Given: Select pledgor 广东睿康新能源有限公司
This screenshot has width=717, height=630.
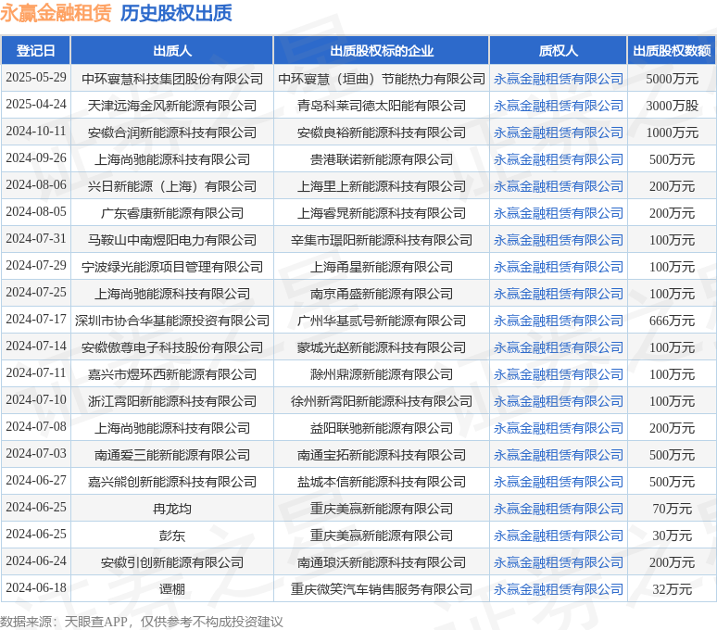Looking at the screenshot, I should coord(172,213).
